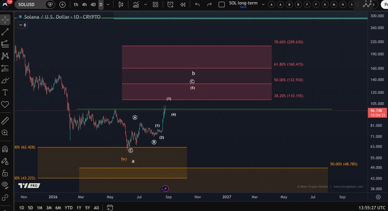Click the diamond icon next to SOLUSD
Screen dimensions: 388x211
50,5
